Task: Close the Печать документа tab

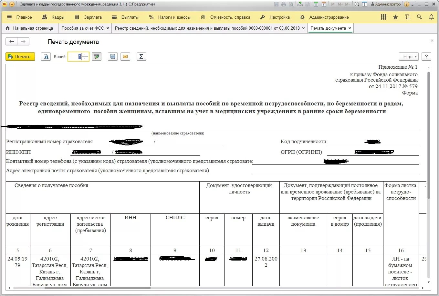Action: pos(350,28)
